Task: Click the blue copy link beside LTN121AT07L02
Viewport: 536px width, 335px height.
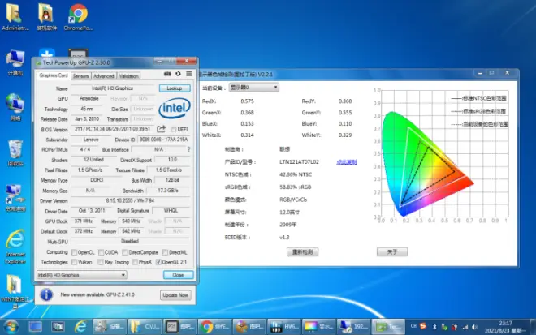Action: pyautogui.click(x=347, y=162)
